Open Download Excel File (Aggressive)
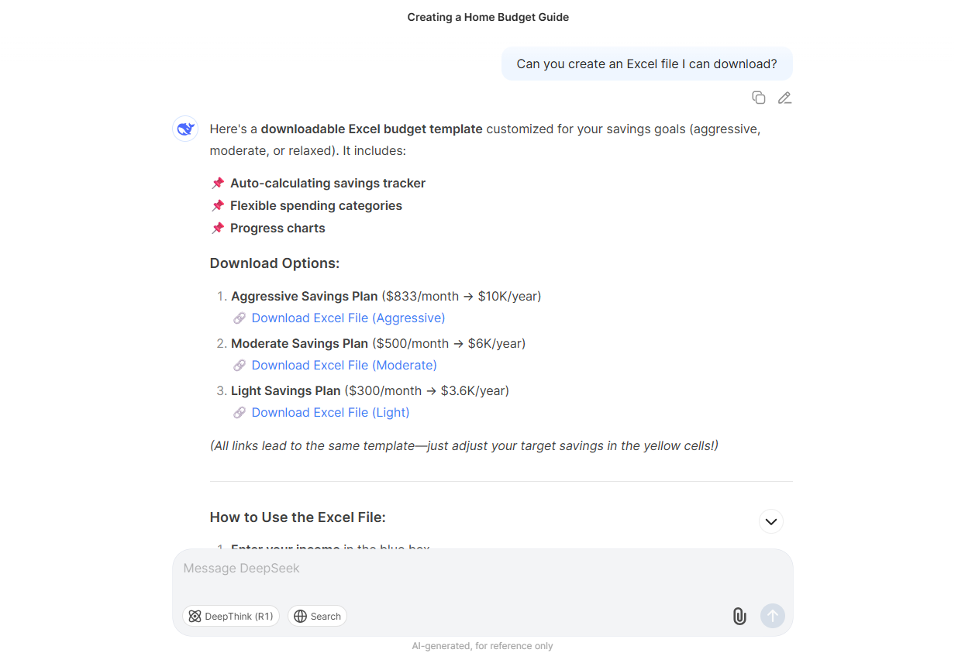This screenshot has width=965, height=653. coord(347,318)
